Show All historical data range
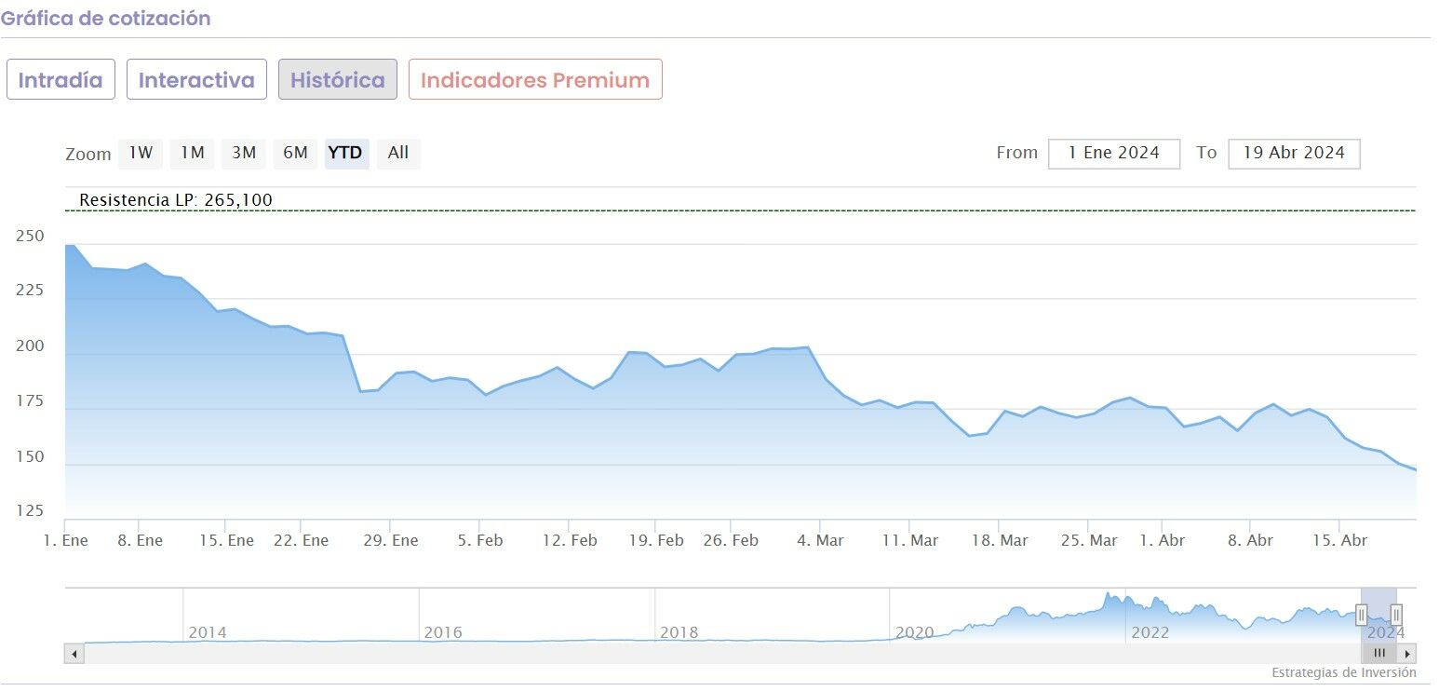This screenshot has width=1439, height=691. point(398,154)
